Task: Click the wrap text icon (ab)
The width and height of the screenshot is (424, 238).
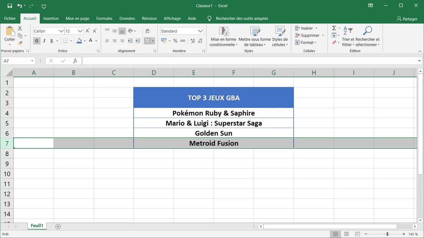Action: (148, 31)
